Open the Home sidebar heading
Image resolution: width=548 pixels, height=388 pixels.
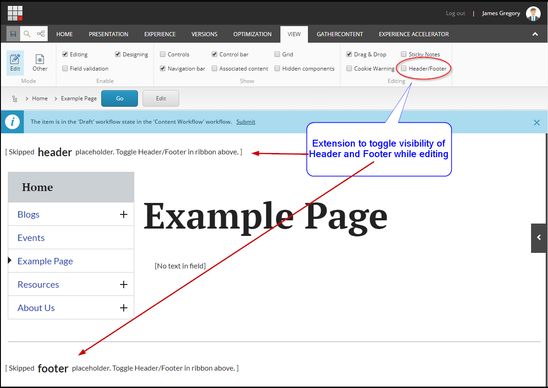click(38, 187)
